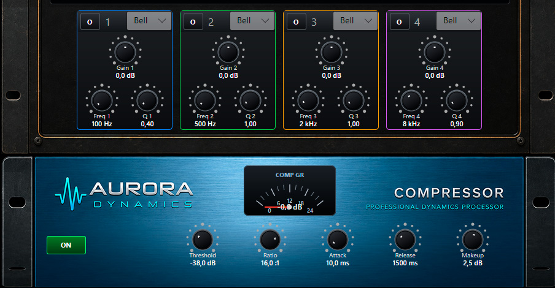Select the Q 3 value 1,00
Viewport: 555px width, 288px height.
tap(353, 124)
